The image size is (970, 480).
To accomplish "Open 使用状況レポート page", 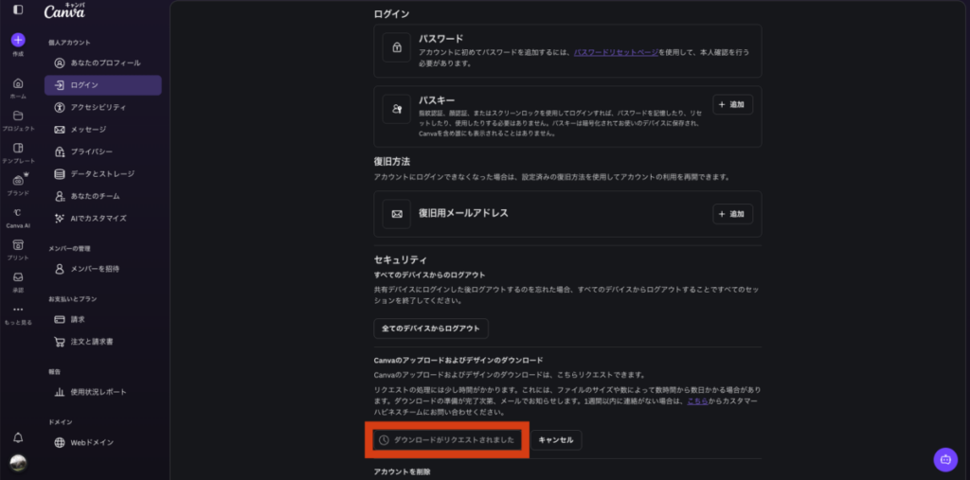I will click(x=102, y=392).
